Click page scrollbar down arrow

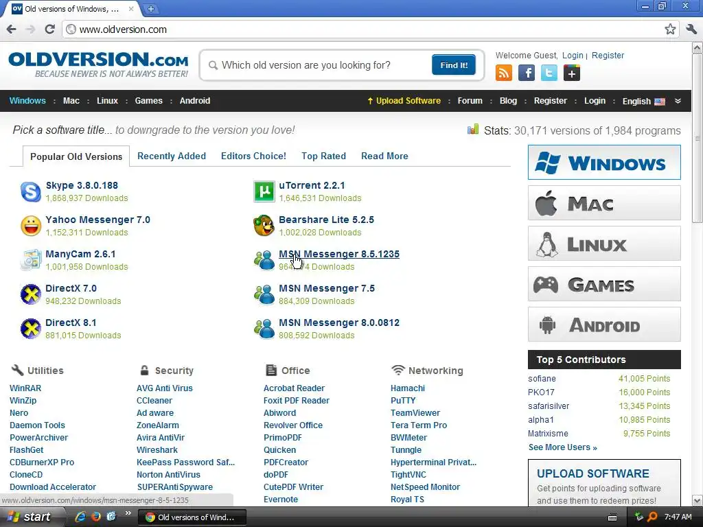[698, 500]
